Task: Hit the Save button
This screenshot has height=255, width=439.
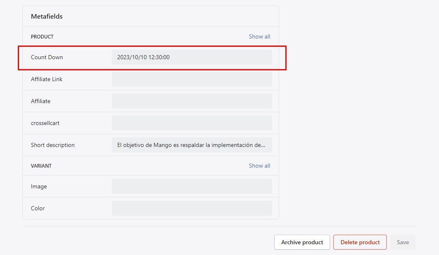Action: 403,242
